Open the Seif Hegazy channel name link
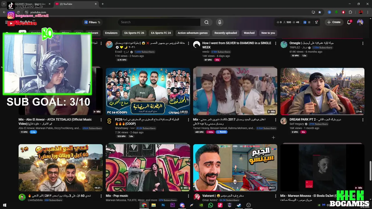This screenshot has width=372, height=209. [x=297, y=124]
